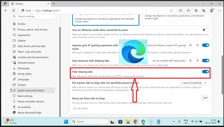The height and width of the screenshot is (127, 224).
Task: Add this page to favorites star
Action: 171,11
